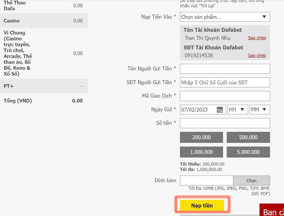Click the Đính kèm attachment field
284x216 pixels.
207,180
